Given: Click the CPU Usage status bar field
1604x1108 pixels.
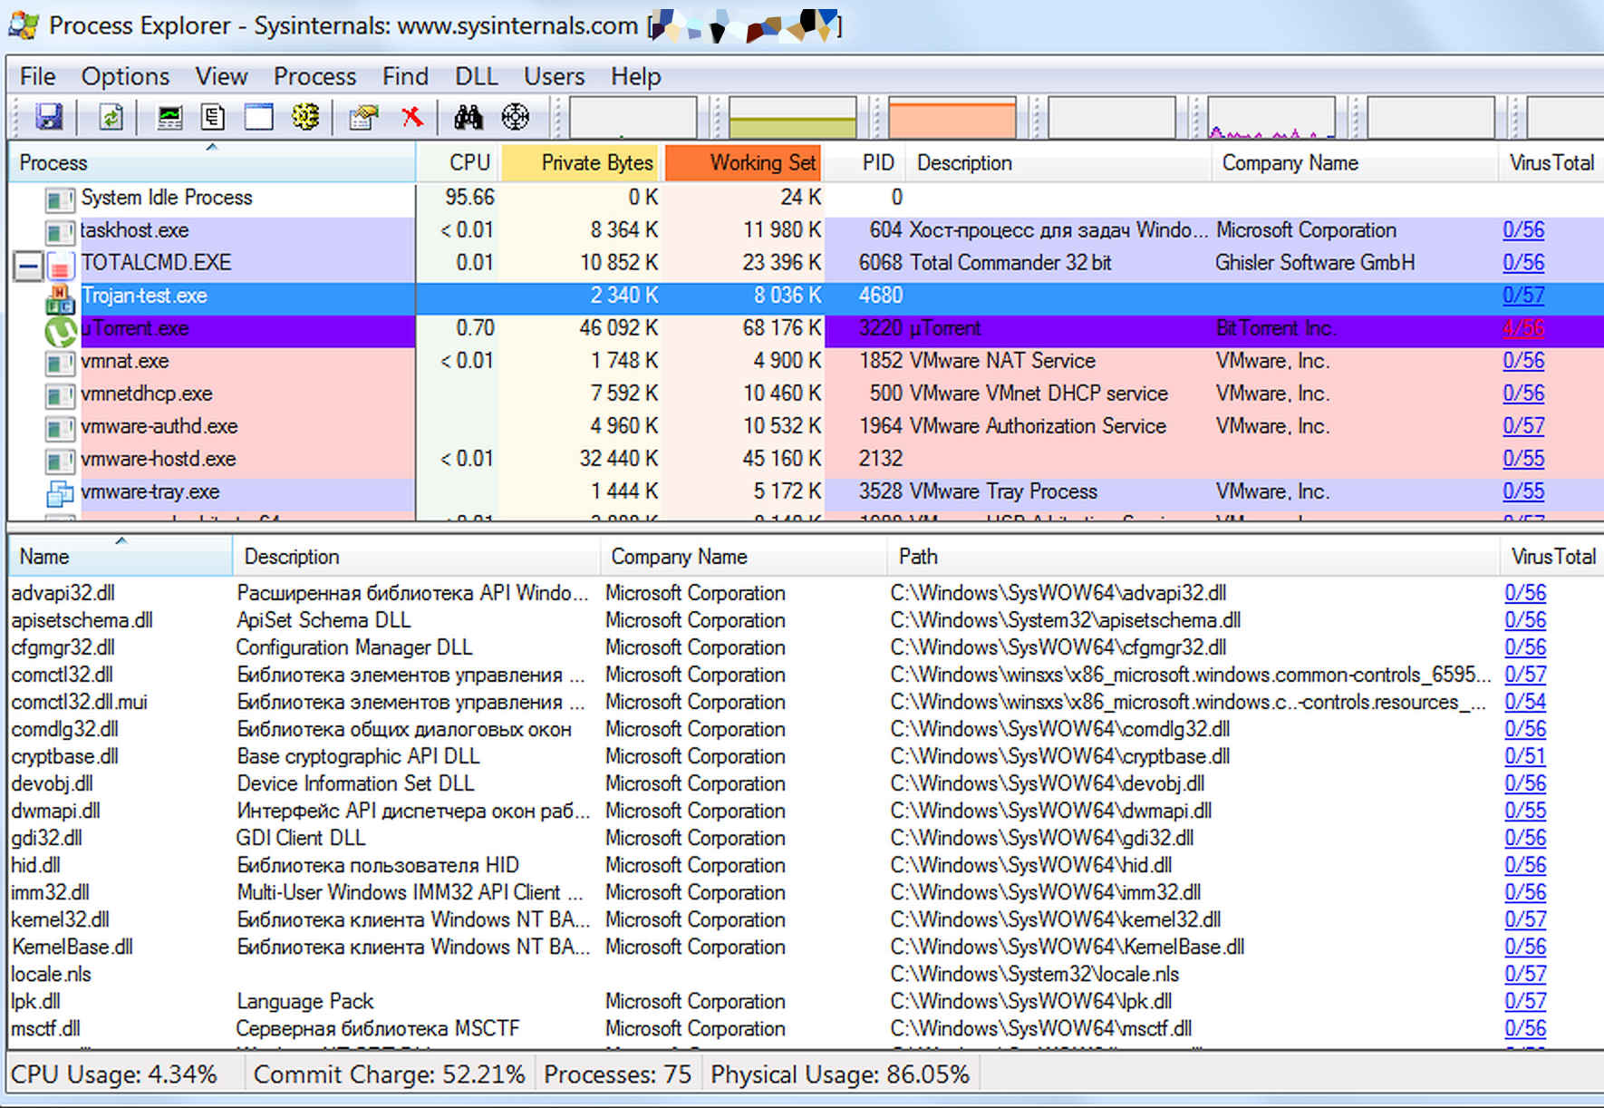Looking at the screenshot, I should 126,1074.
